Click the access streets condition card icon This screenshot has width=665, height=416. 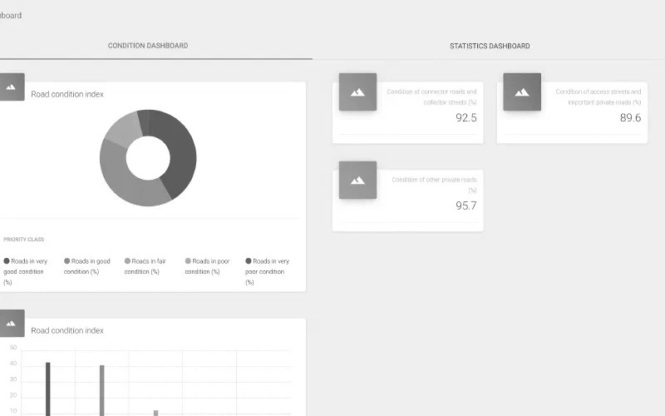pyautogui.click(x=522, y=92)
